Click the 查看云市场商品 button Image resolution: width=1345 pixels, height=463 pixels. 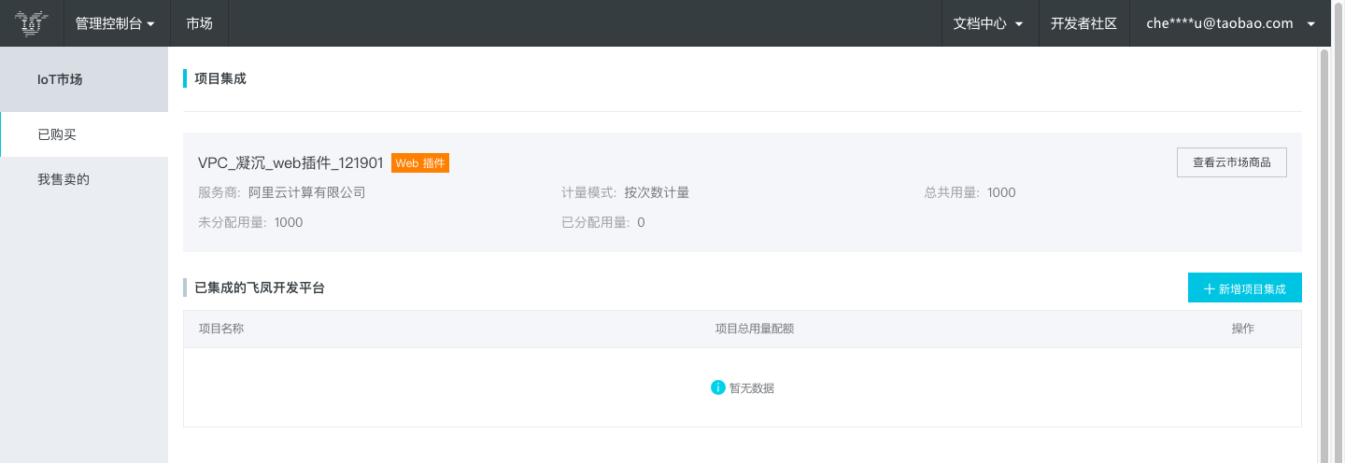(1231, 161)
